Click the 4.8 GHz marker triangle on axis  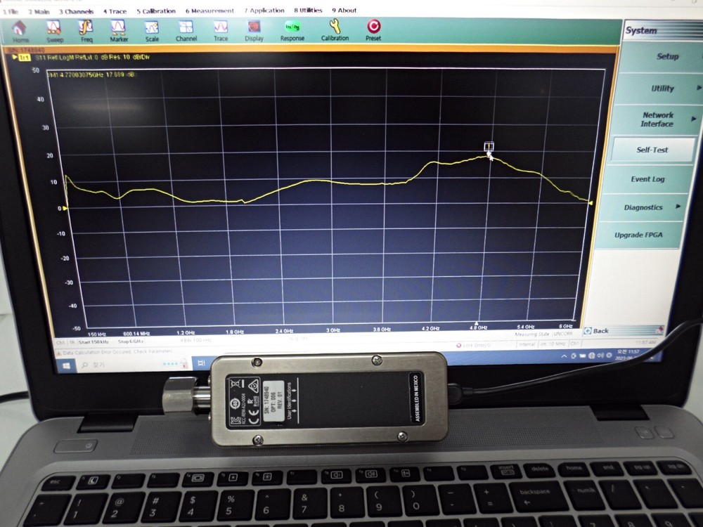coord(477,323)
